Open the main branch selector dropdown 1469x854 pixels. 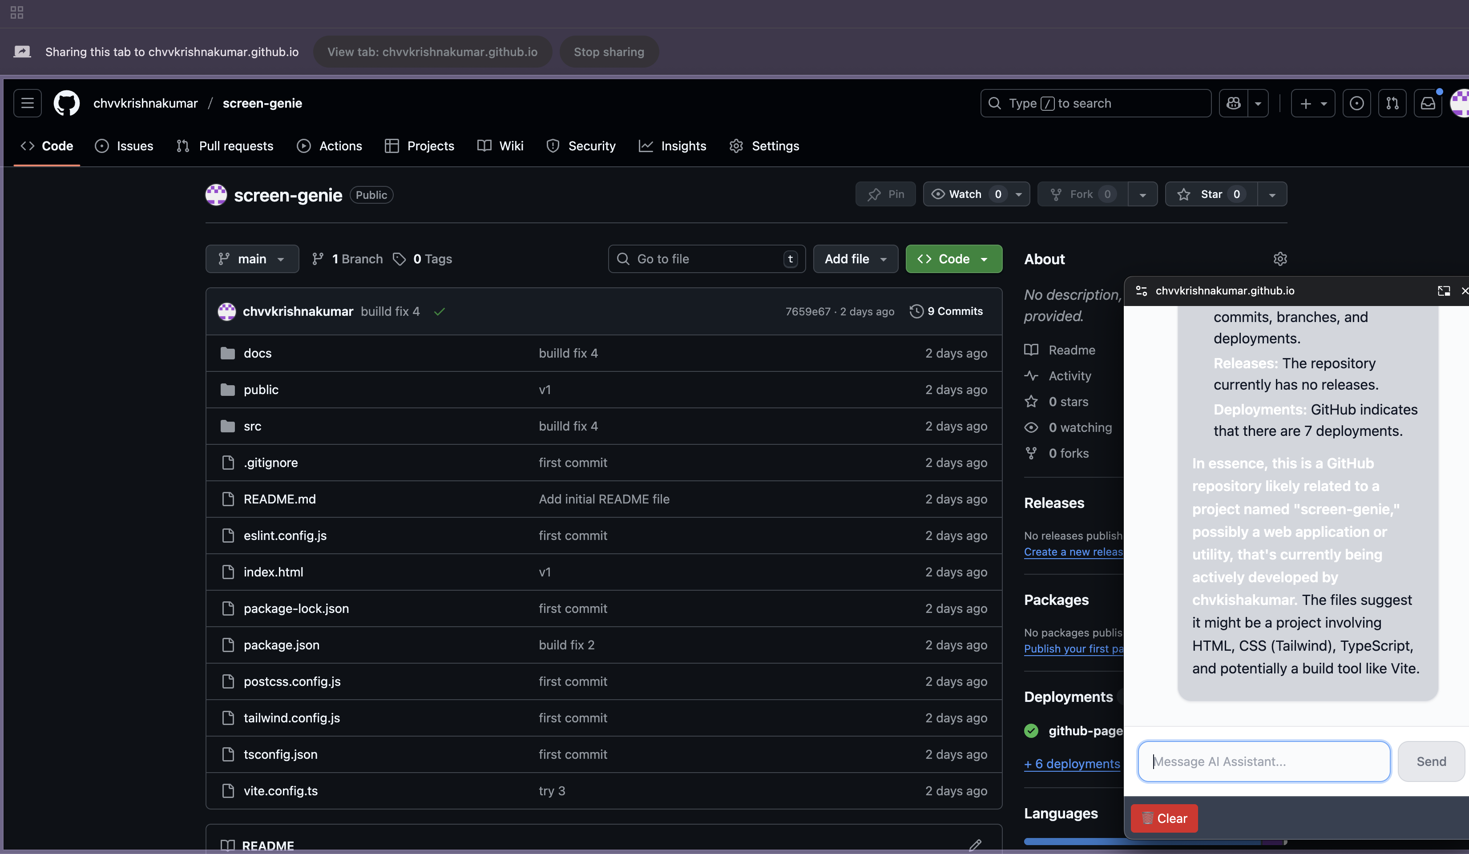point(252,259)
